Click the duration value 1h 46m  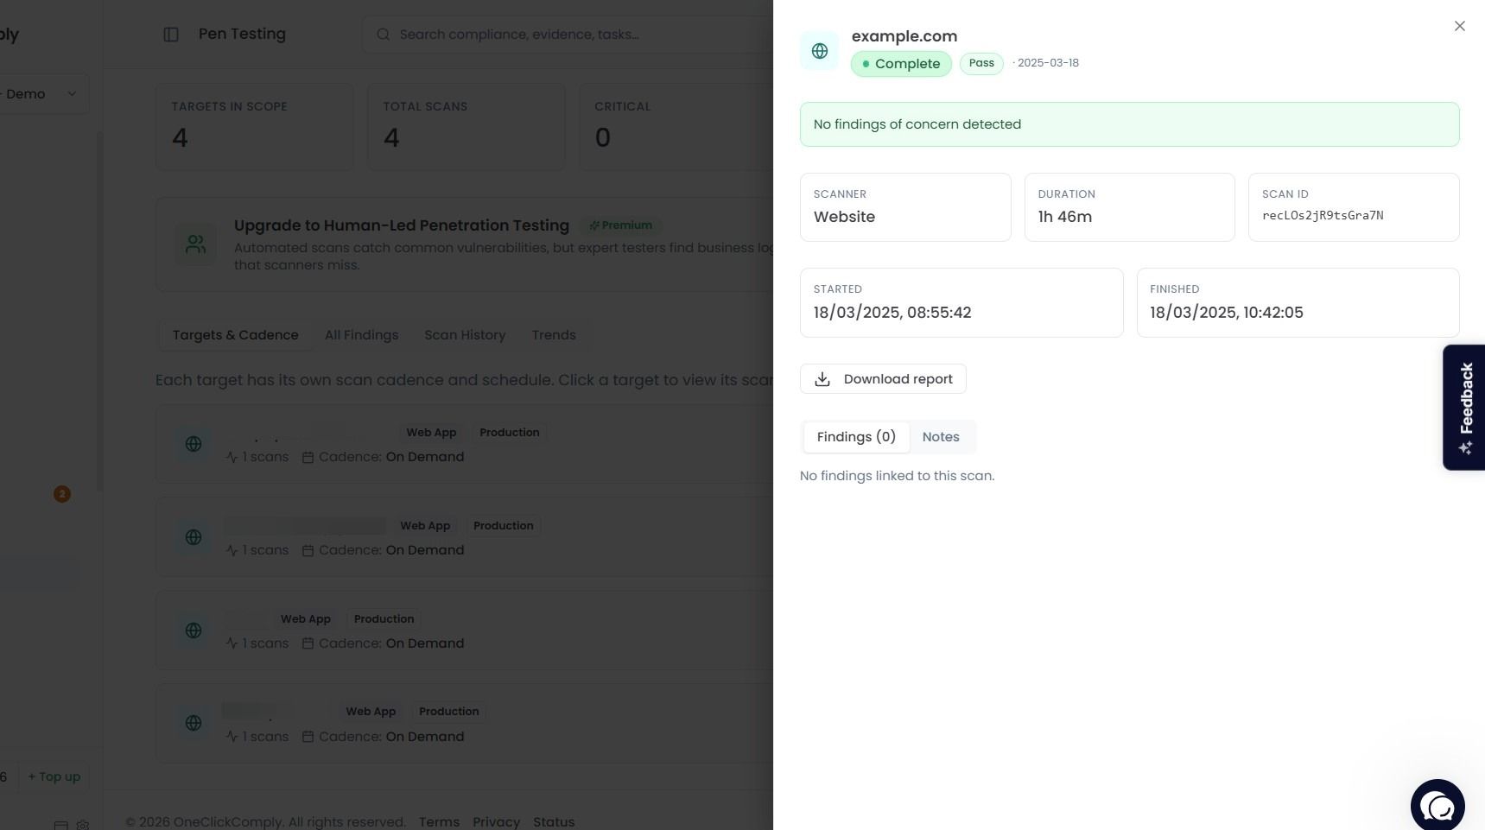coord(1065,217)
